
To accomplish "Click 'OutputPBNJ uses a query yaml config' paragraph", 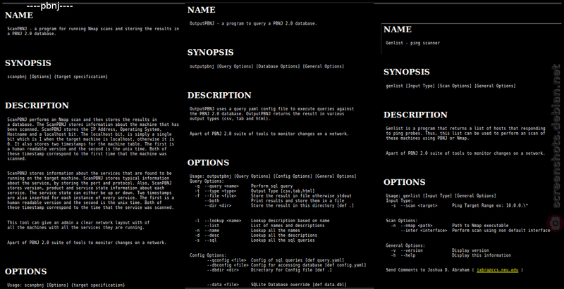I will (272, 114).
